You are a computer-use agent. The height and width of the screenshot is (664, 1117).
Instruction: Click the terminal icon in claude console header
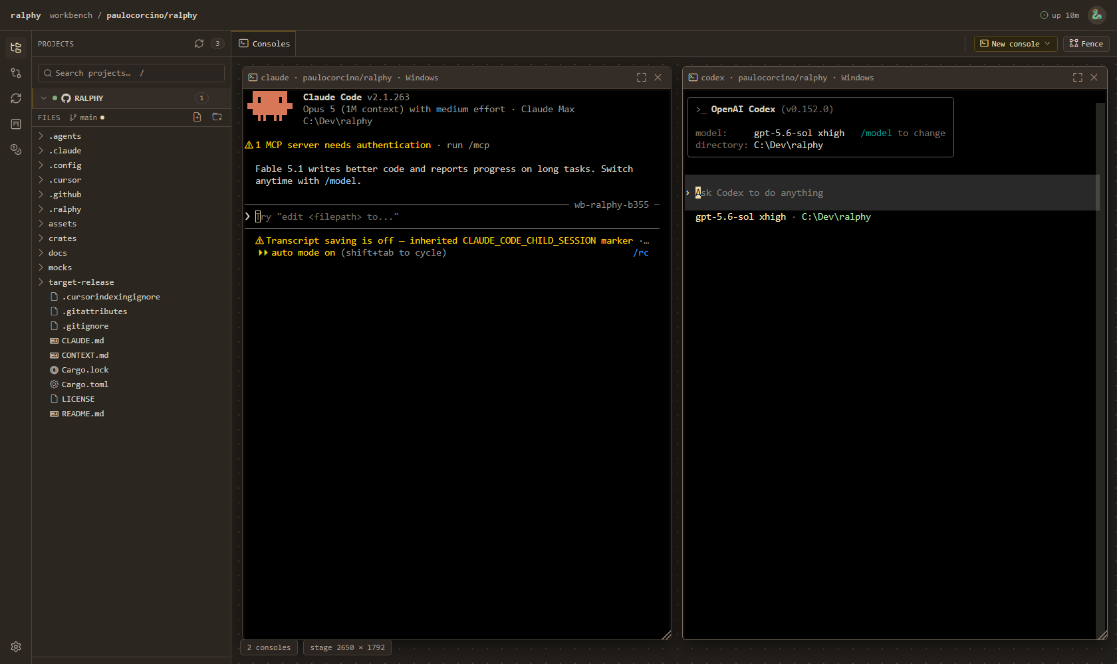pos(253,78)
